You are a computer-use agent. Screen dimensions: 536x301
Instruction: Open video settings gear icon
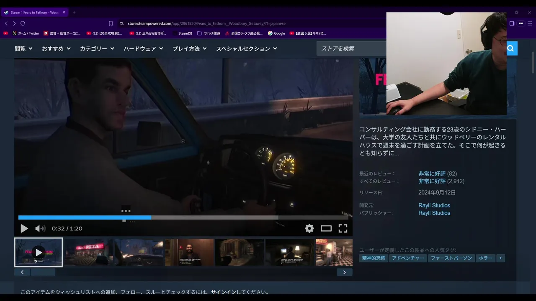(x=309, y=228)
